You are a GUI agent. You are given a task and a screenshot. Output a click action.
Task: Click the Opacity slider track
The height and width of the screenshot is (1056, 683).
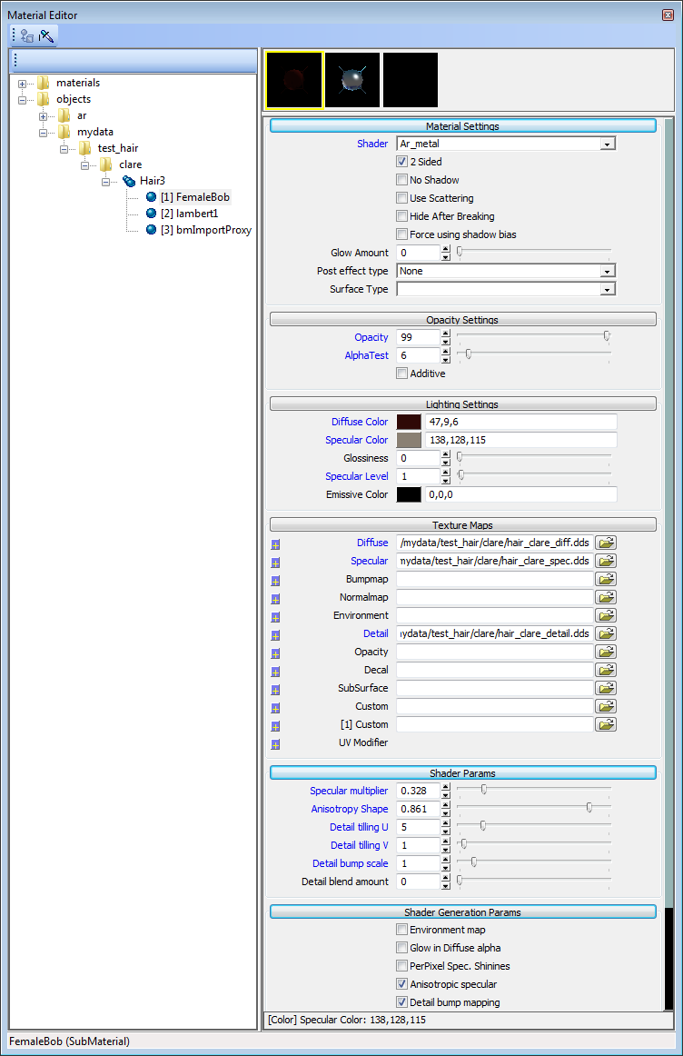point(534,336)
